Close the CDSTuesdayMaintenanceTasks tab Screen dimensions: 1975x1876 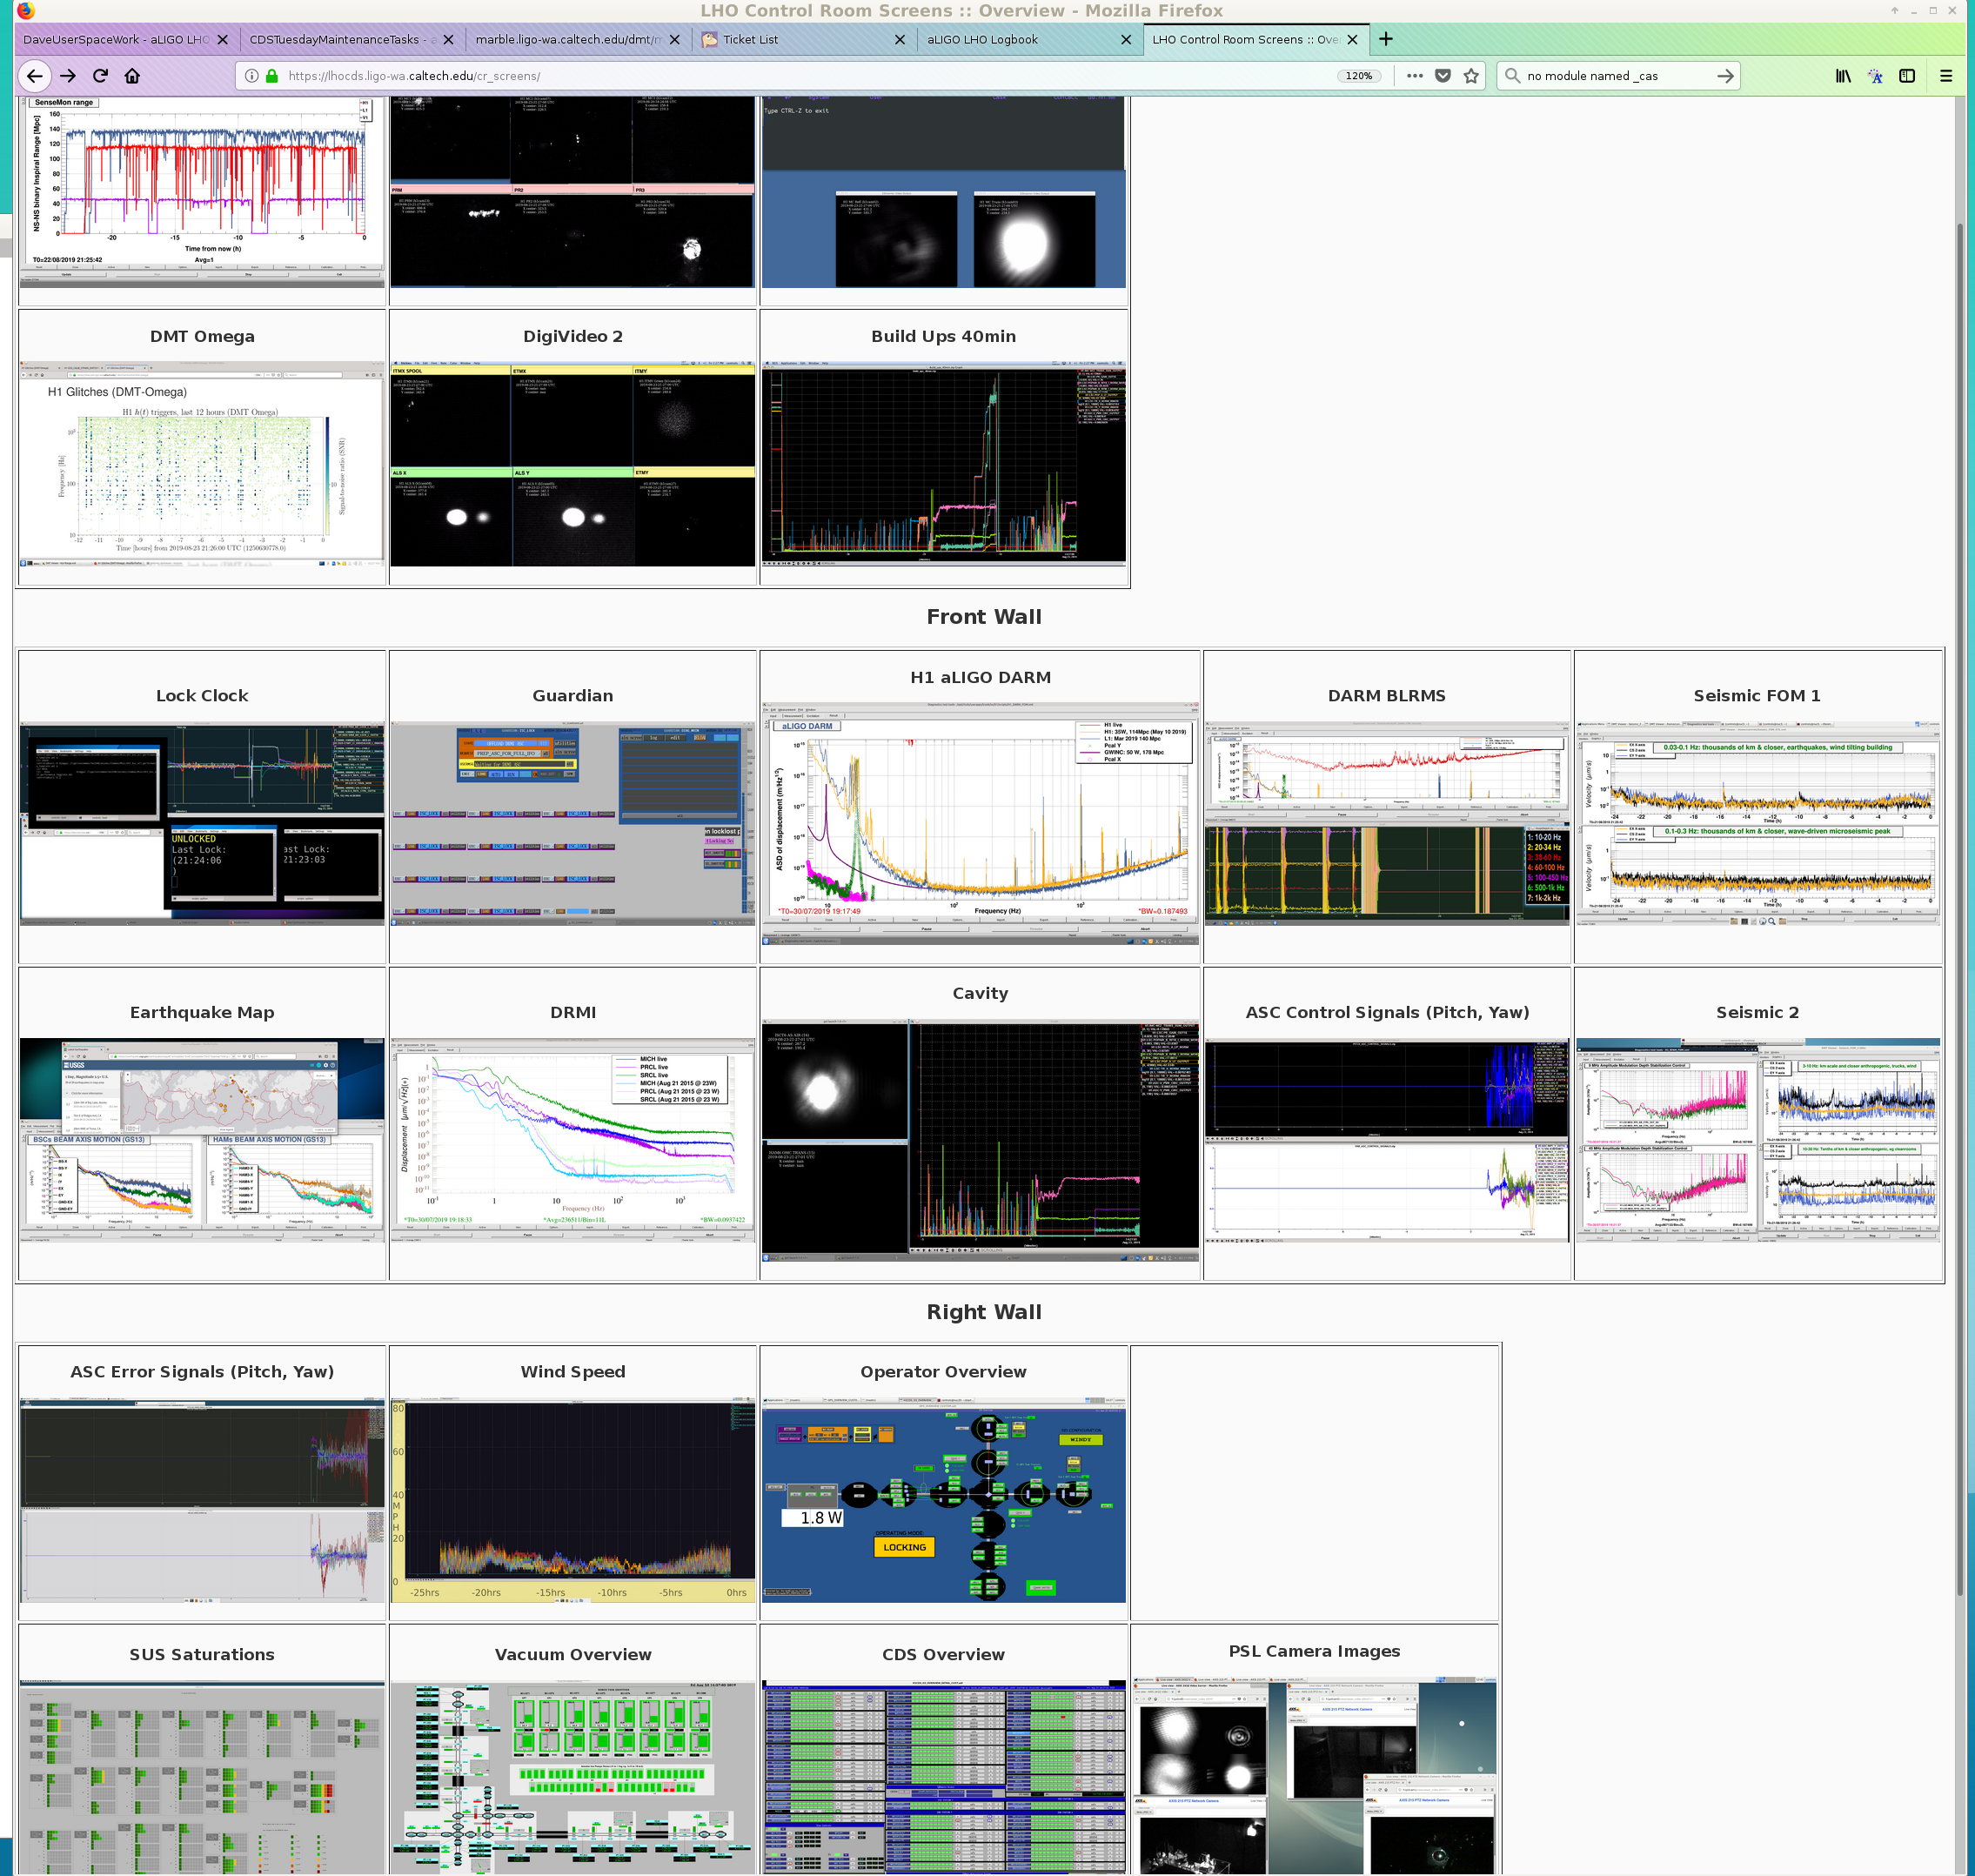point(448,40)
